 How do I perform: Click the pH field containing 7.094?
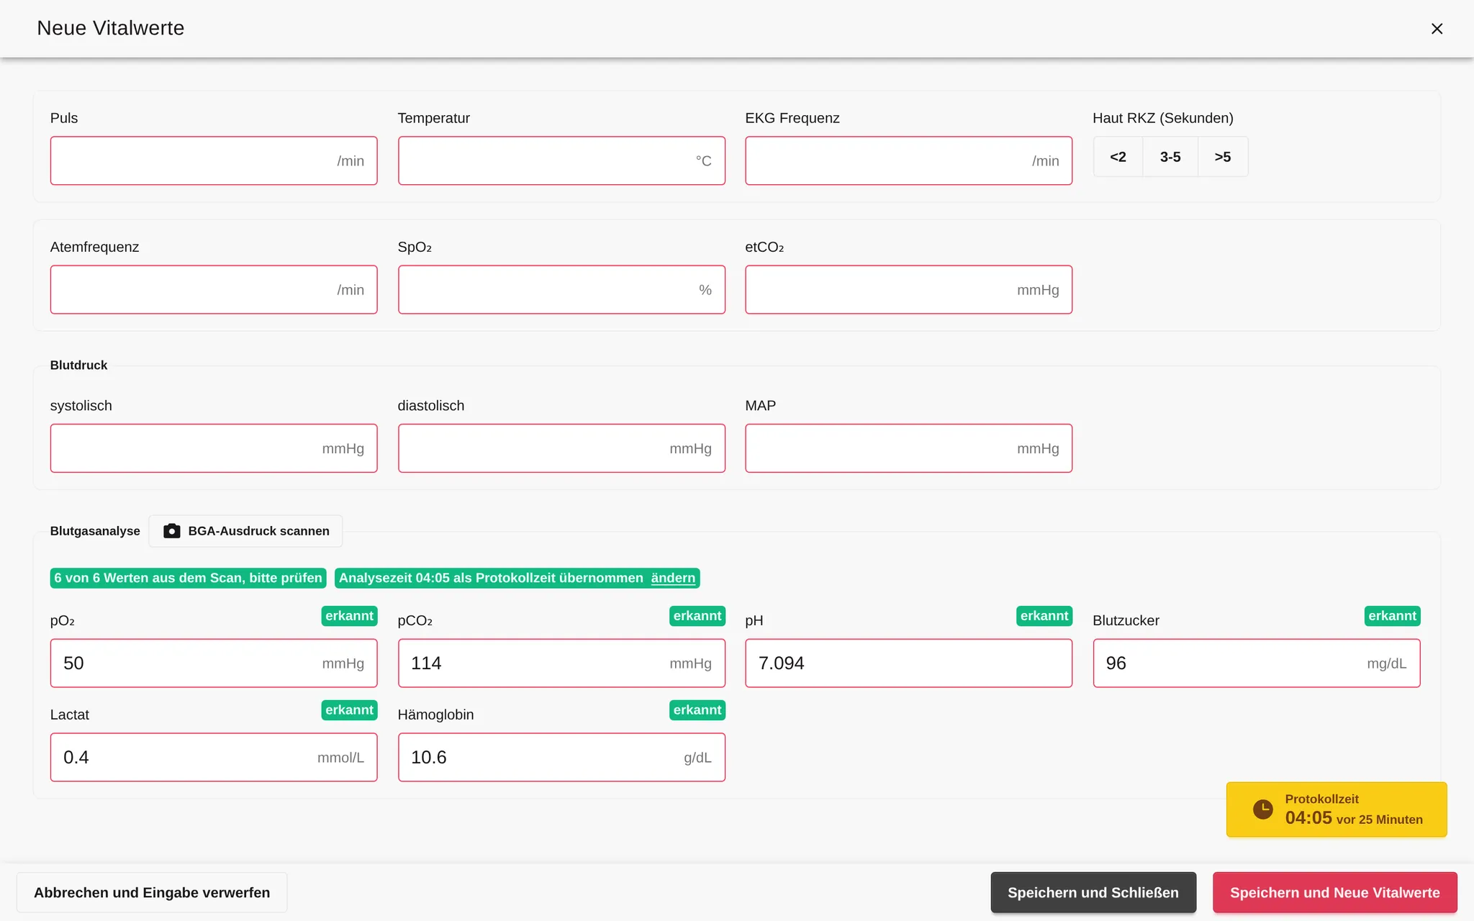coord(908,663)
